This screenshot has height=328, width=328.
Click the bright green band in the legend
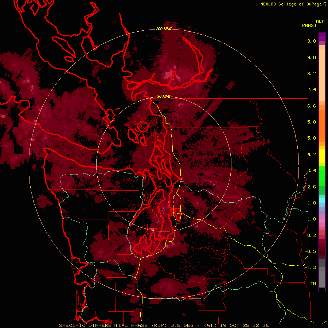coord(322,176)
